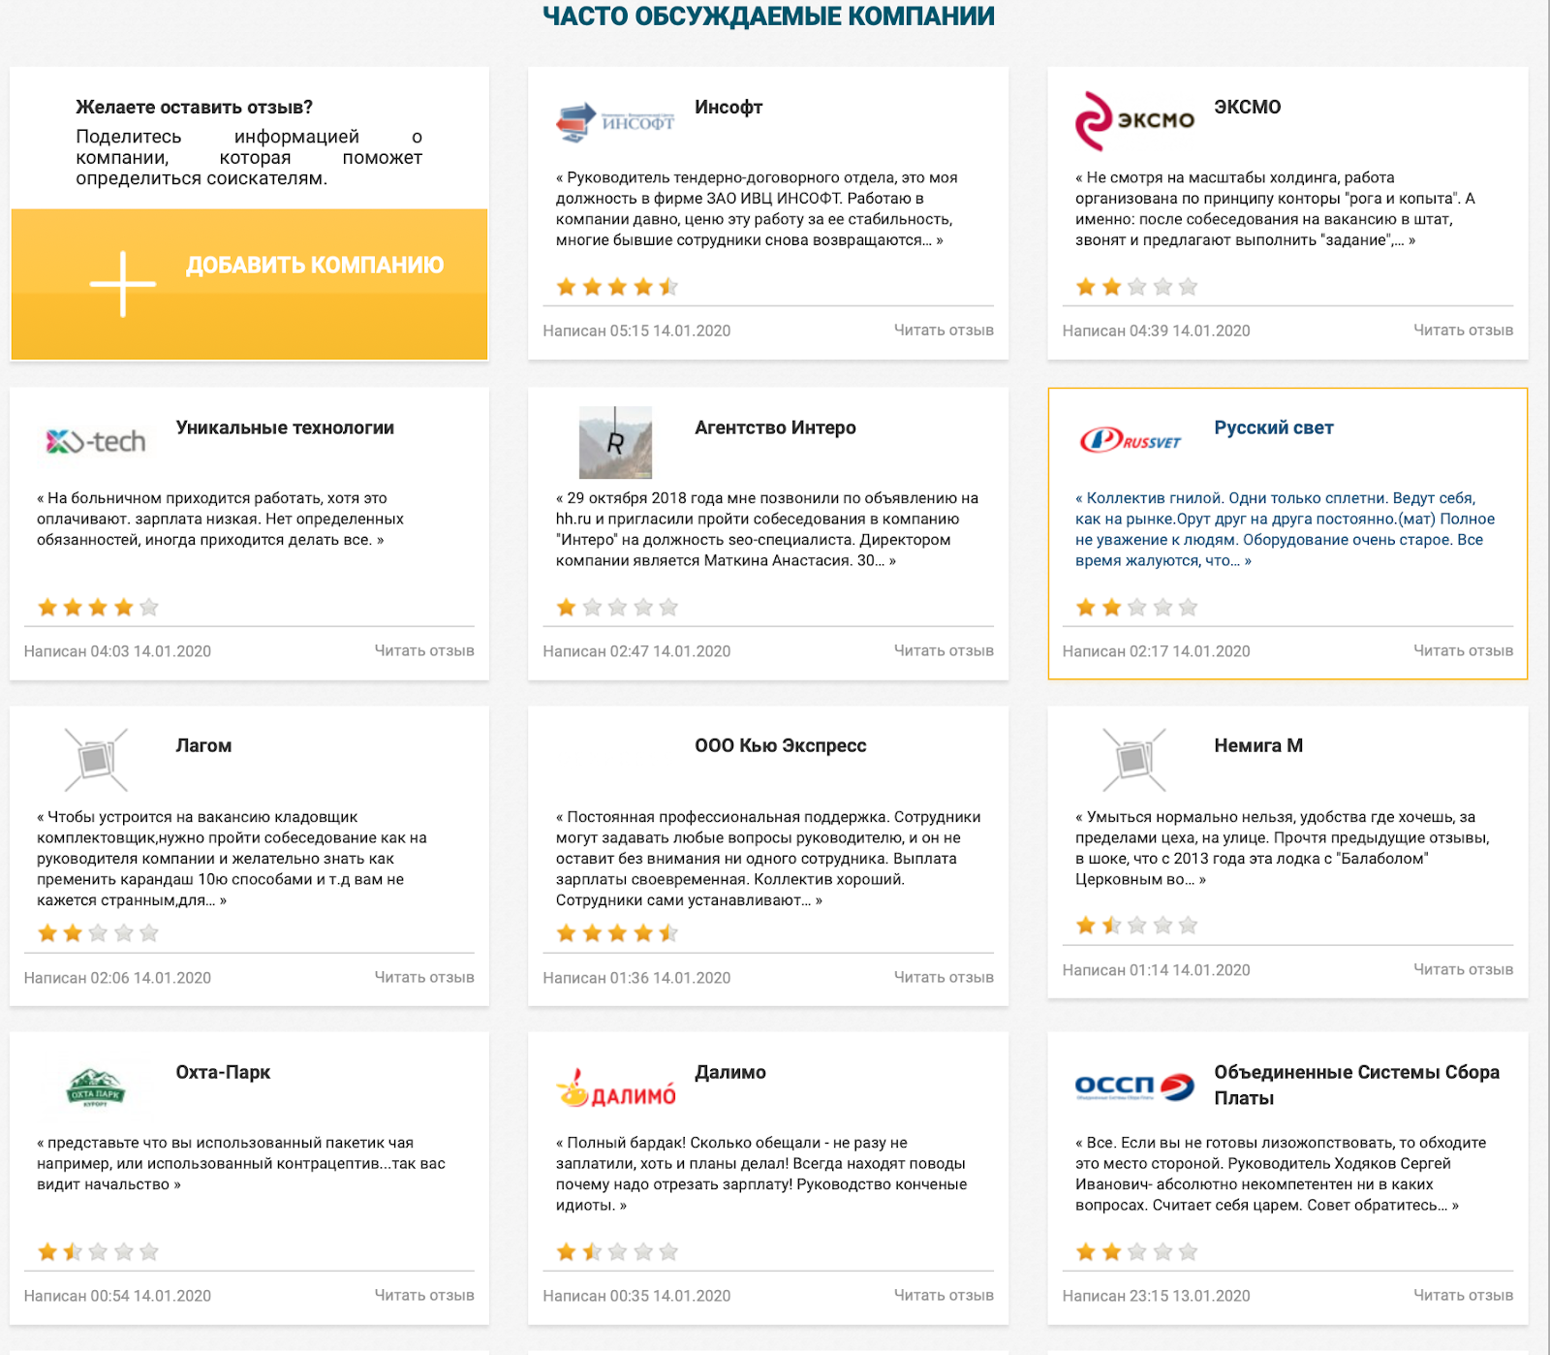
Task: Open the ООО Кью Экспресс company title
Action: [x=780, y=745]
